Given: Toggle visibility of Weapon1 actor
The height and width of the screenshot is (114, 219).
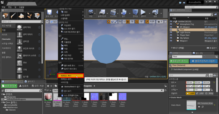Looking at the screenshot, I should click(x=171, y=41).
